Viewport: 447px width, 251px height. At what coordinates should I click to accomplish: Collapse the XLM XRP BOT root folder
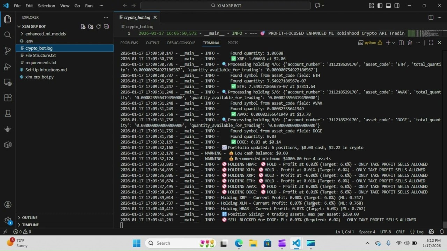[19, 26]
